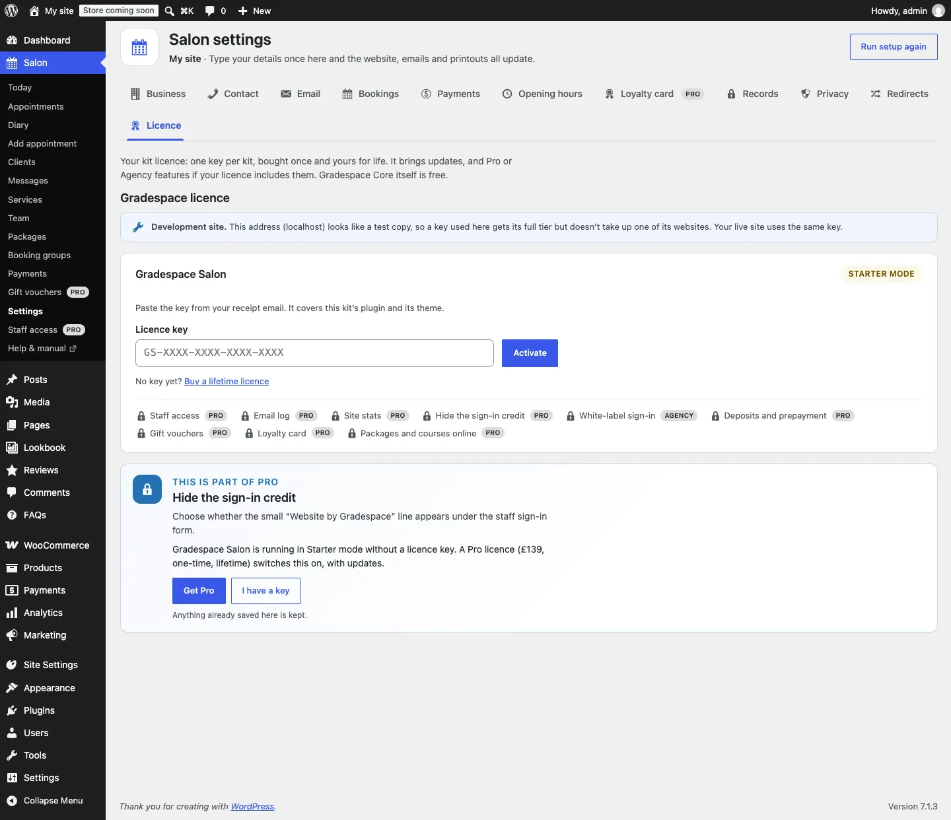This screenshot has height=820, width=951.
Task: Click the Pages icon in sidebar
Action: click(12, 425)
